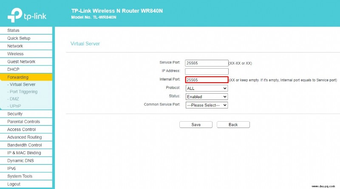Open Dynamic DNS menu
This screenshot has height=189, width=340.
coord(26,161)
